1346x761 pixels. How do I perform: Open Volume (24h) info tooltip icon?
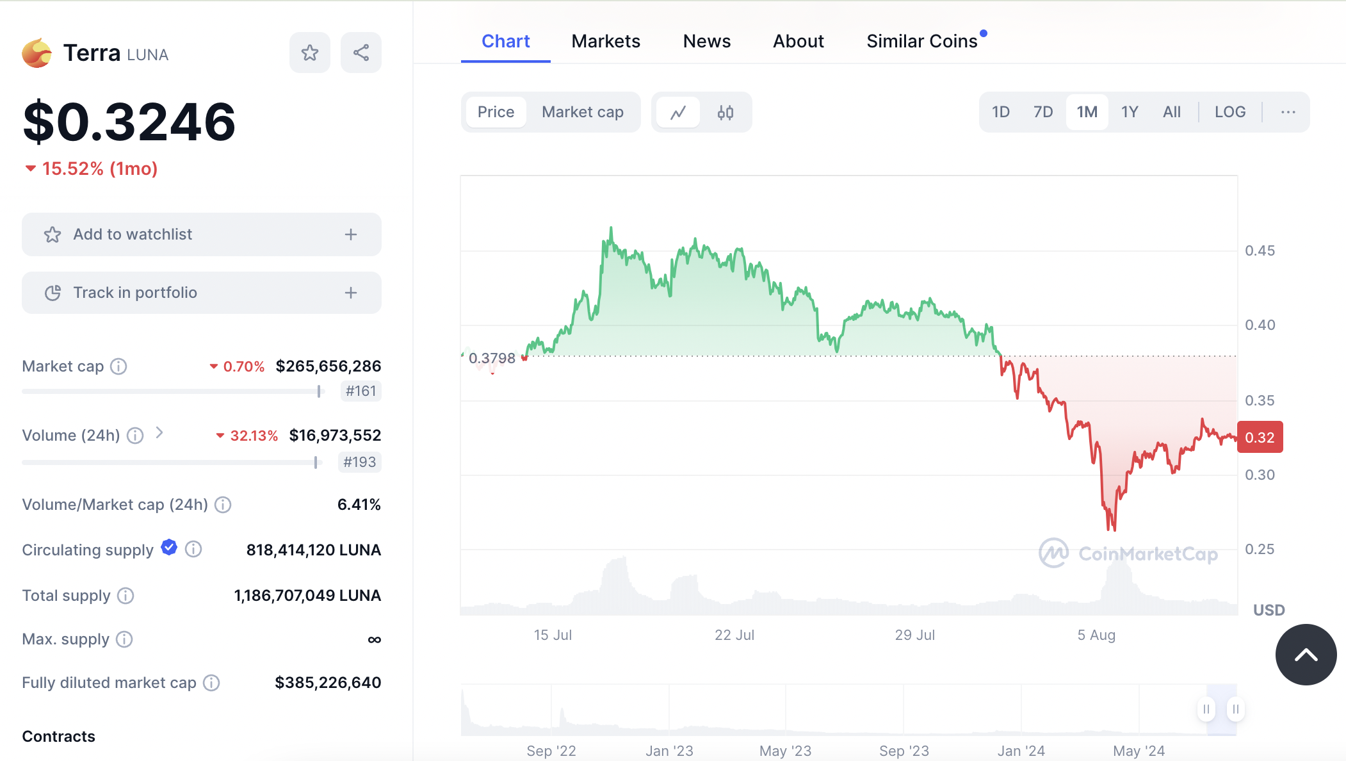135,436
